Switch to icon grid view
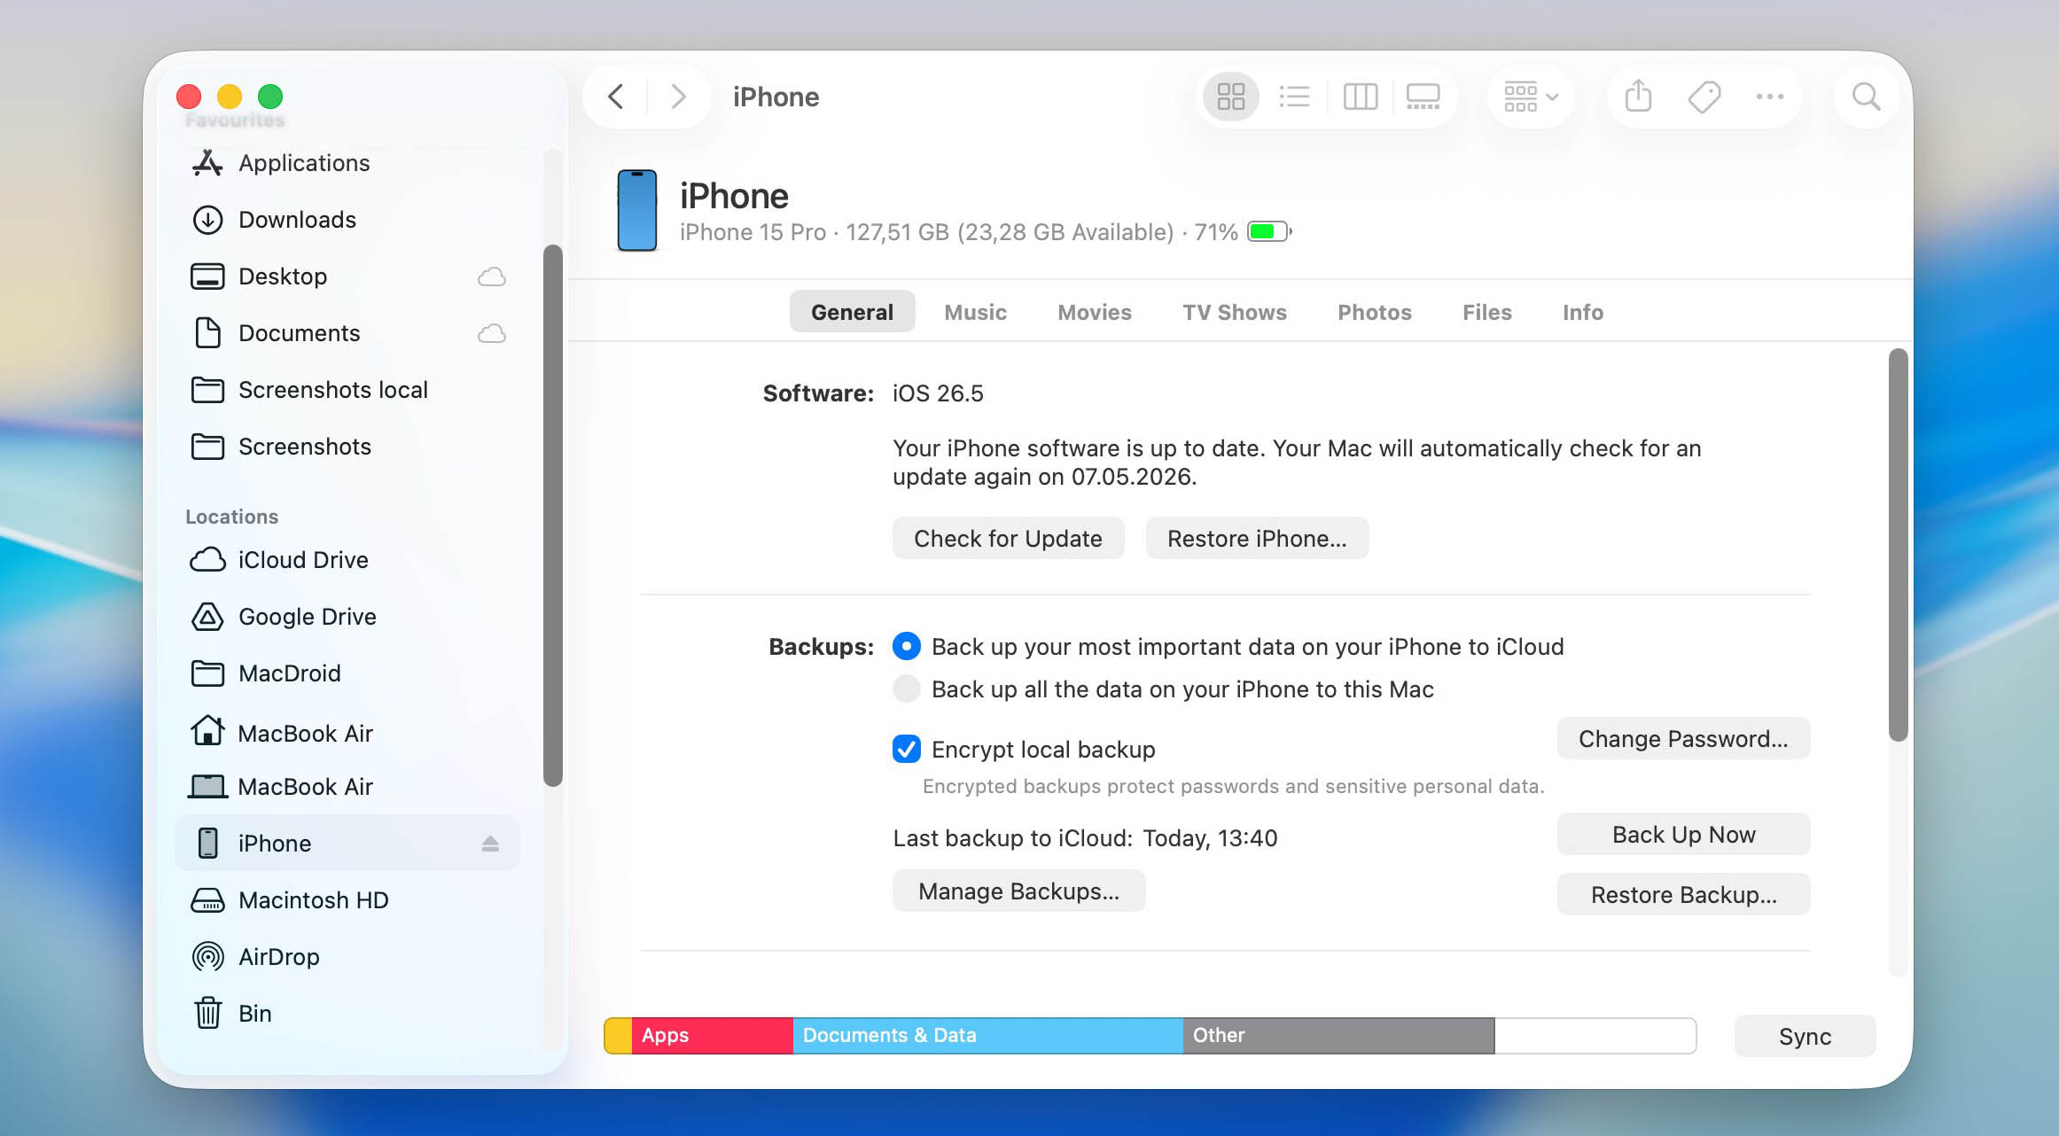The height and width of the screenshot is (1136, 2059). pyautogui.click(x=1230, y=97)
